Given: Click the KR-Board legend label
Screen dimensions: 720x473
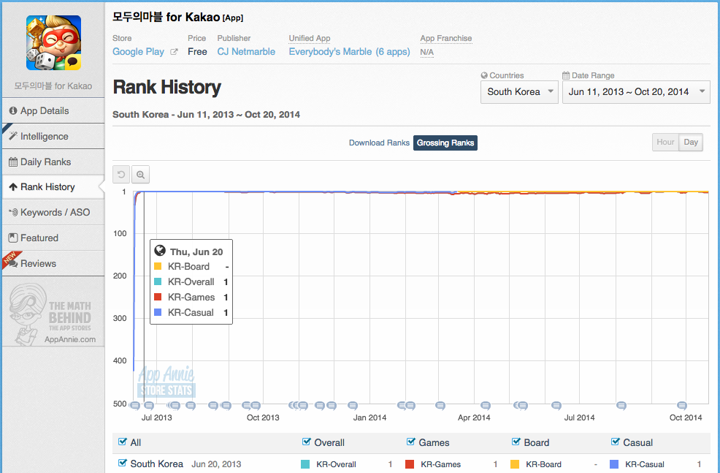Looking at the screenshot, I should (x=543, y=464).
